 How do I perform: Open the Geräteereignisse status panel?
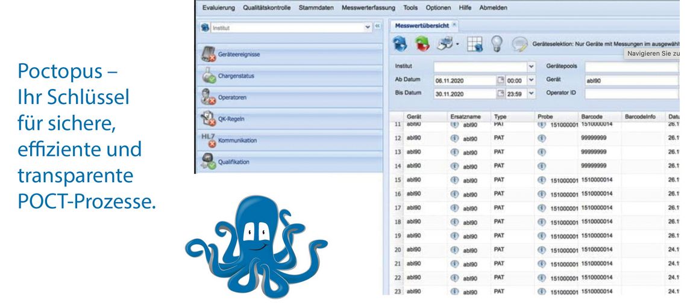coord(289,55)
